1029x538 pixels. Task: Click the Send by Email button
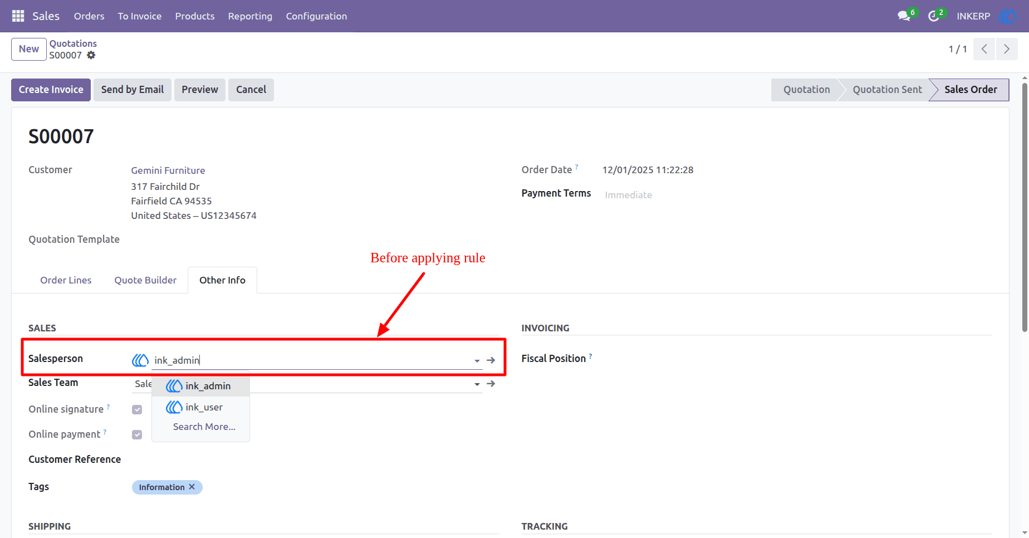click(x=133, y=90)
